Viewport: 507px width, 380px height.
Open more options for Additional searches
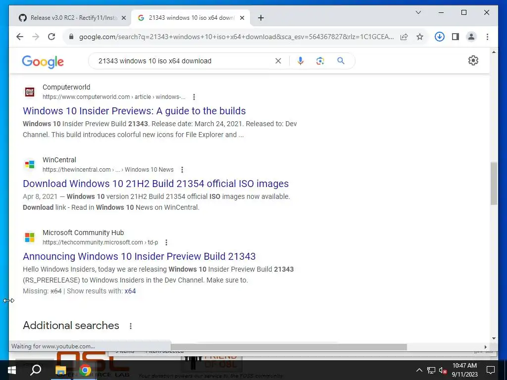[x=131, y=326]
